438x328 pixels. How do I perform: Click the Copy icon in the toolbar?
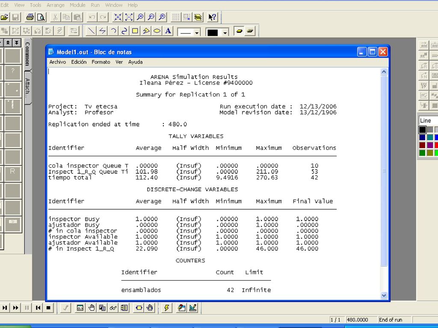[x=66, y=17]
